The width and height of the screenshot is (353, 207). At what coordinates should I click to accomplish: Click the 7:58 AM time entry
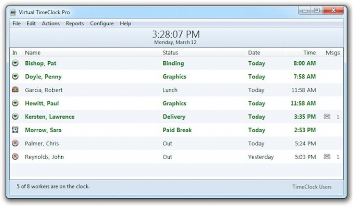click(305, 77)
